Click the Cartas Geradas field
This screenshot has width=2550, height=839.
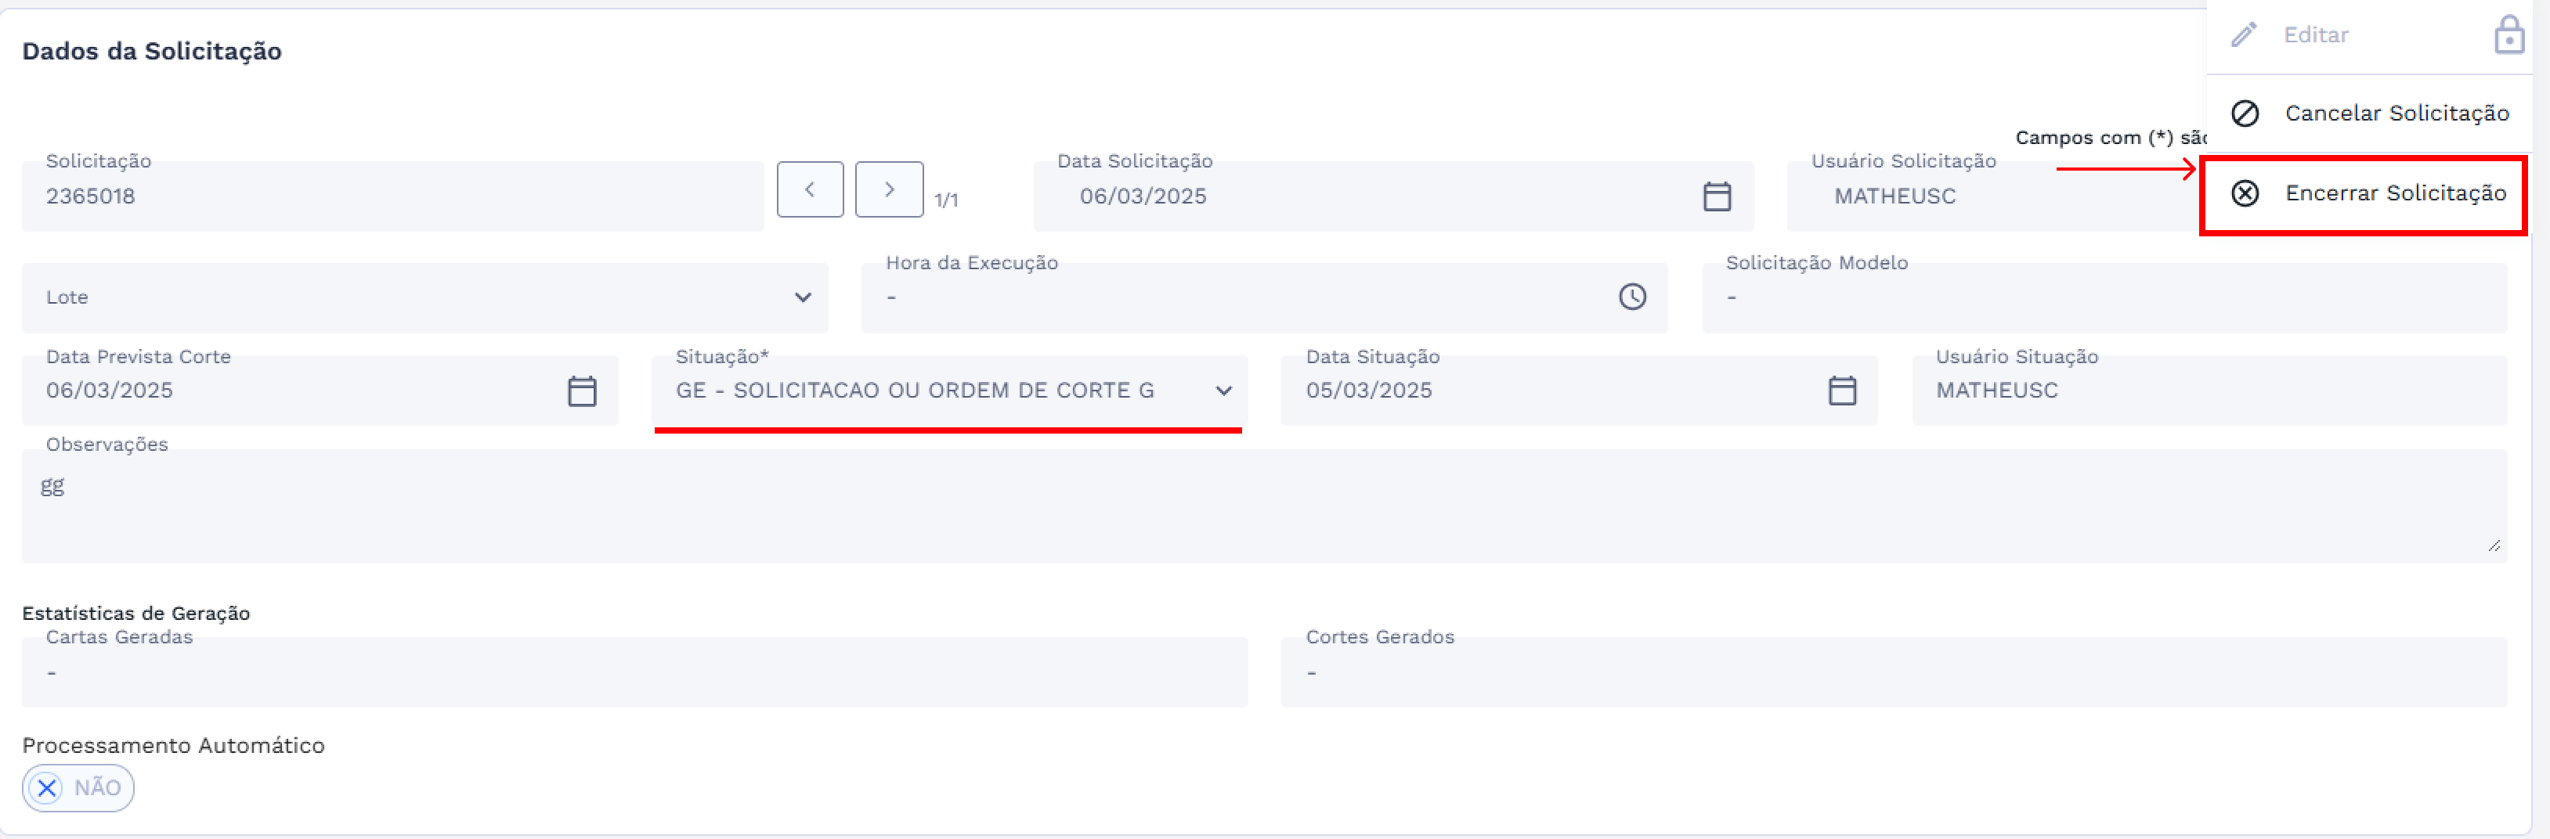point(634,673)
